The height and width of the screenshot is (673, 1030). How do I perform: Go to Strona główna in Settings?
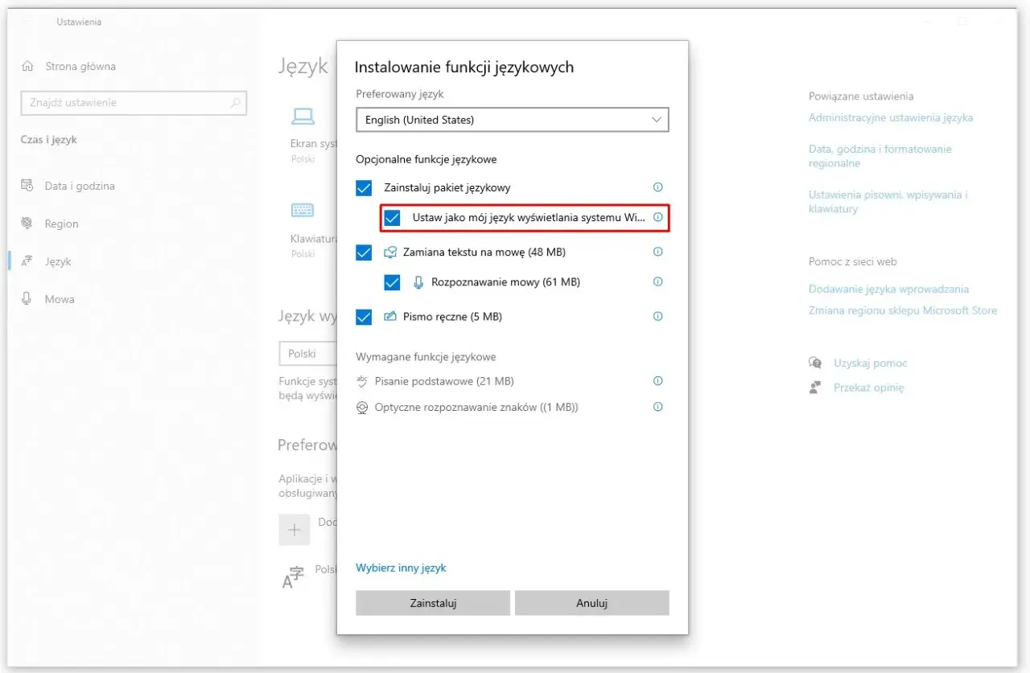point(80,66)
